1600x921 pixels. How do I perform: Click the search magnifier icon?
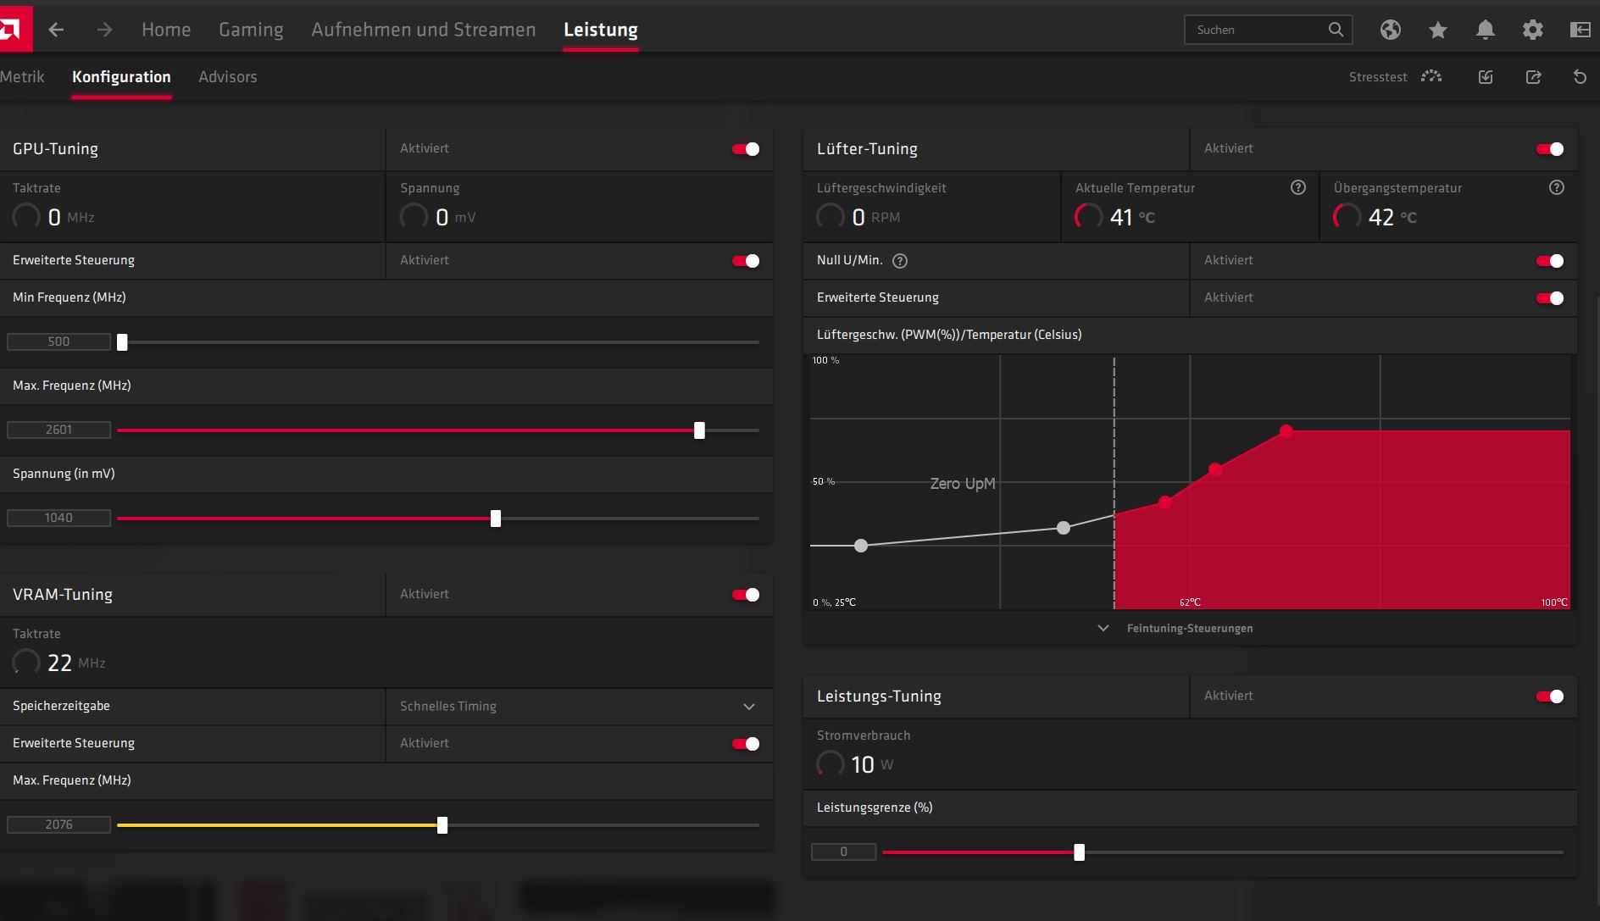click(1336, 30)
